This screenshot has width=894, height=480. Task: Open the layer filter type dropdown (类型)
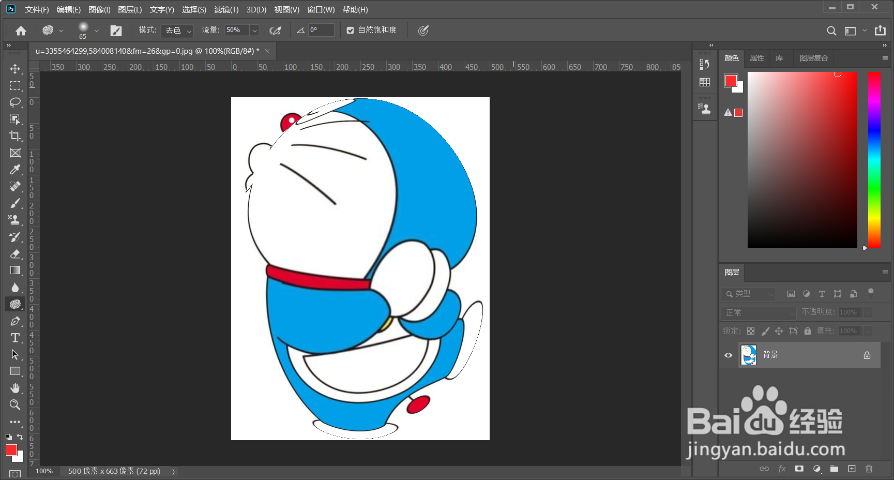coord(749,294)
